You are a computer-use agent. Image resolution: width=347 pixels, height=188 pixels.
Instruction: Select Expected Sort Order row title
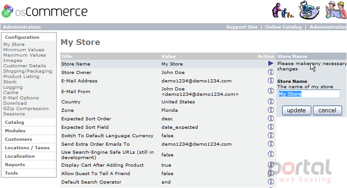click(86, 119)
